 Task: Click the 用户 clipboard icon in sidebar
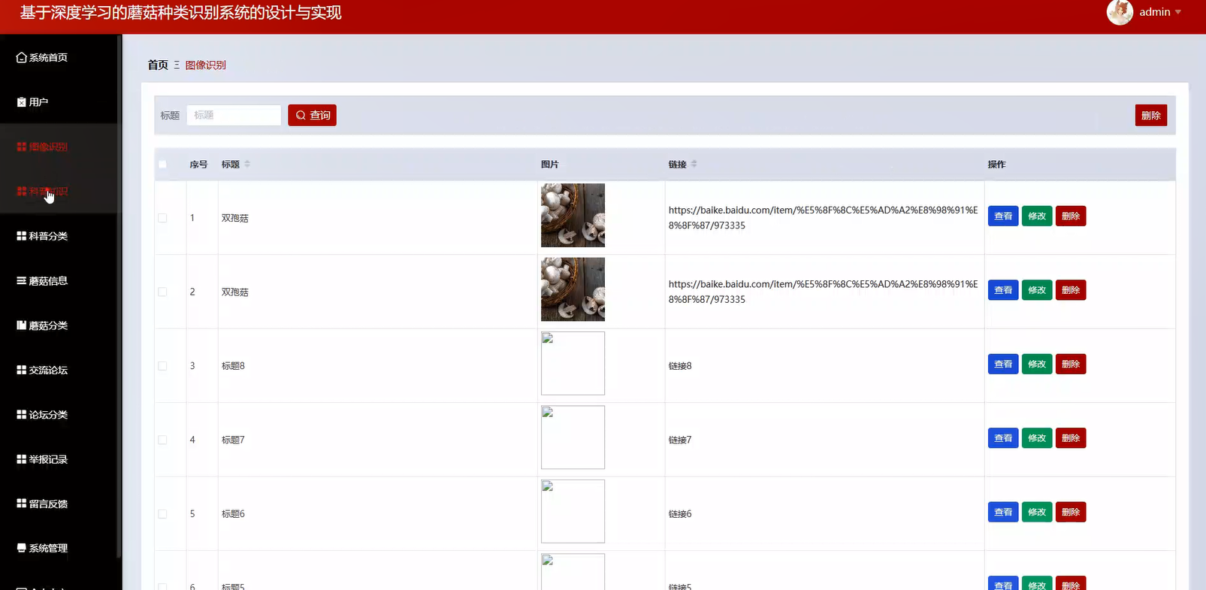(21, 102)
